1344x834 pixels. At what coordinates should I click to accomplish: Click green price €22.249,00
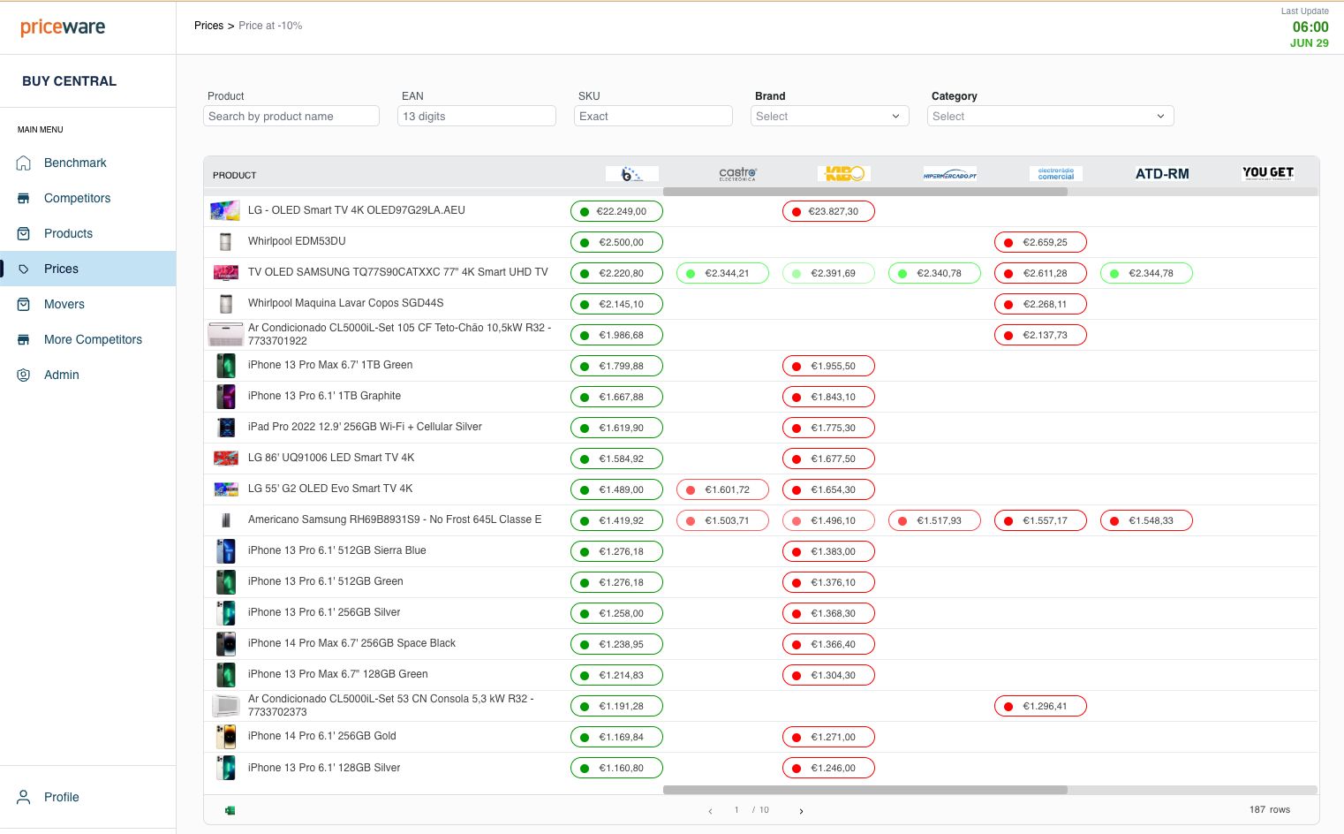coord(616,211)
